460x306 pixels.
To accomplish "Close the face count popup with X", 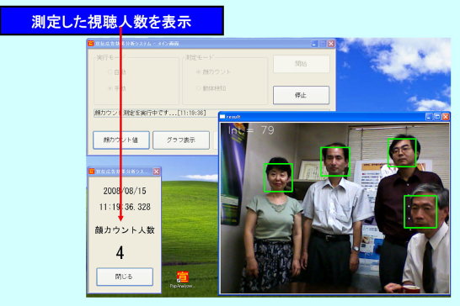I will pos(157,171).
